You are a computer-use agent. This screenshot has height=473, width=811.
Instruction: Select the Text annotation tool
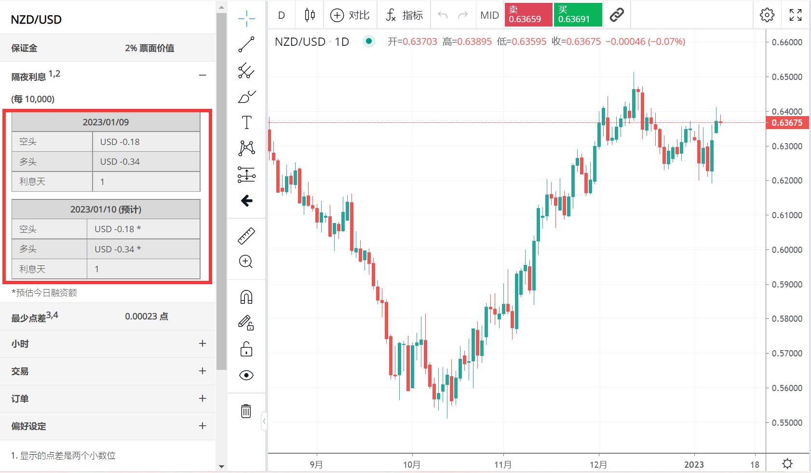click(x=246, y=122)
